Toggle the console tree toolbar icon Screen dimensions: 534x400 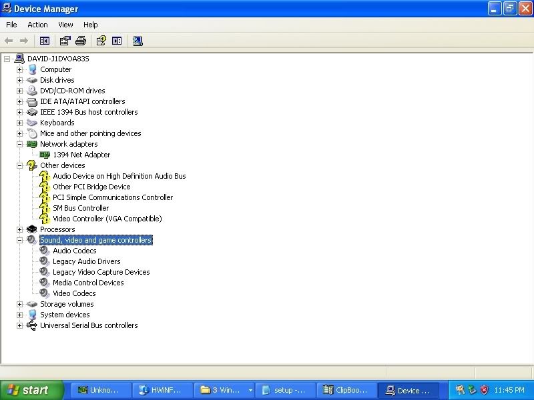[x=45, y=41]
